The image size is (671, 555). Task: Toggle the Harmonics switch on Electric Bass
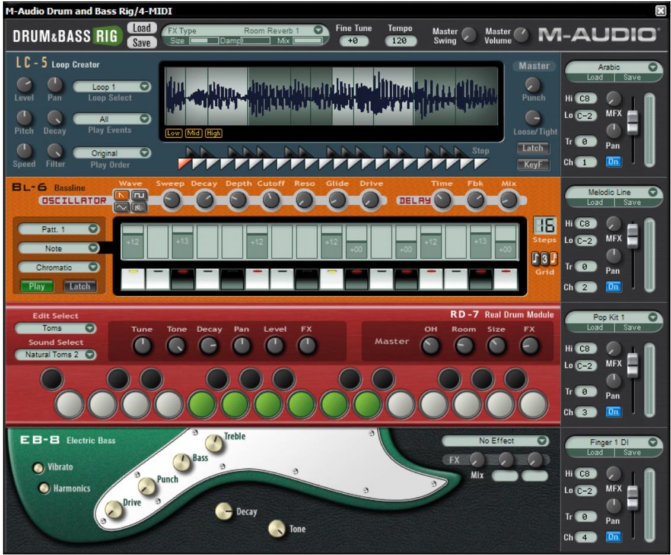pyautogui.click(x=44, y=488)
